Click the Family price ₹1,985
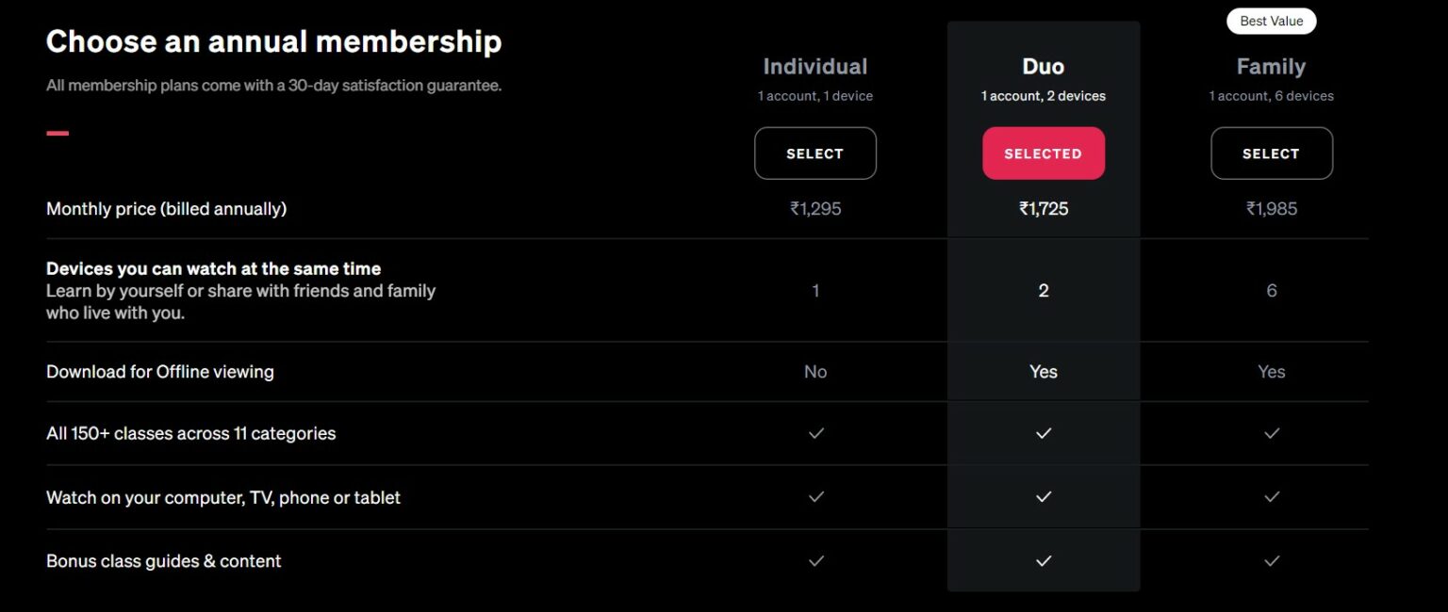Viewport: 1448px width, 612px height. click(1271, 208)
